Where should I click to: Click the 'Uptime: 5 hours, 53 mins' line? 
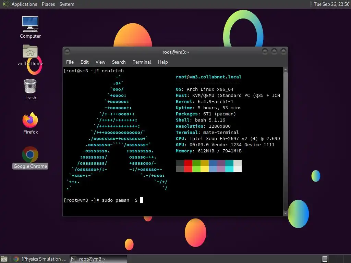click(209, 108)
